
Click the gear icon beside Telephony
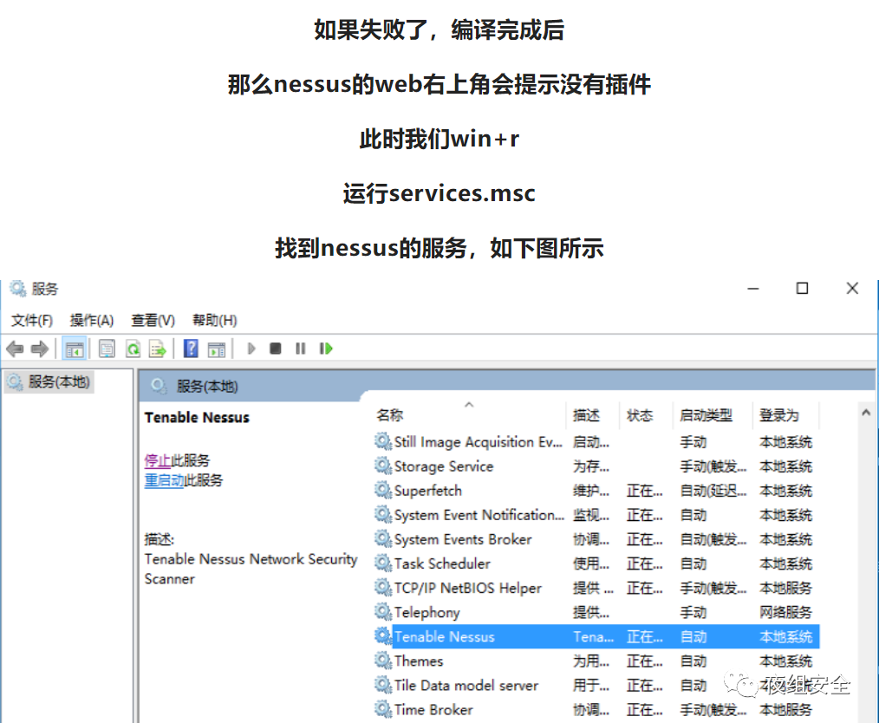(383, 612)
